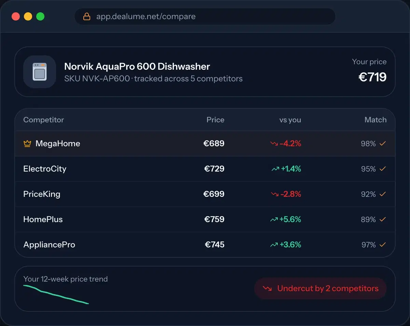Click the yellow minimize window button
Viewport: 410px width, 326px height.
click(28, 16)
